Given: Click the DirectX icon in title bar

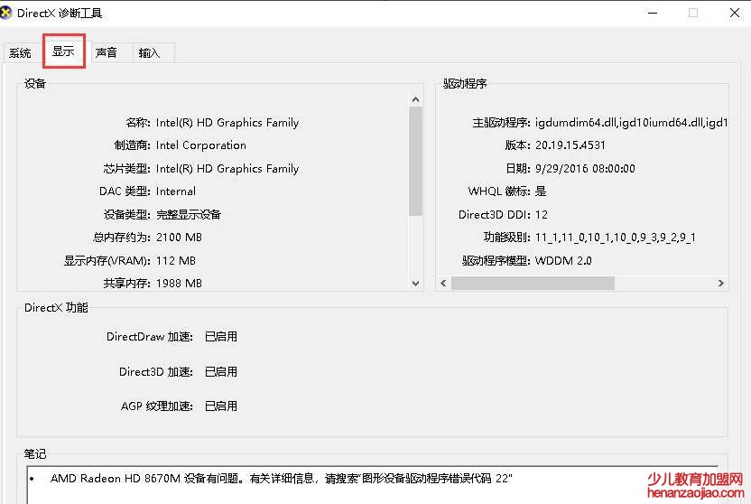Looking at the screenshot, I should [x=5, y=13].
